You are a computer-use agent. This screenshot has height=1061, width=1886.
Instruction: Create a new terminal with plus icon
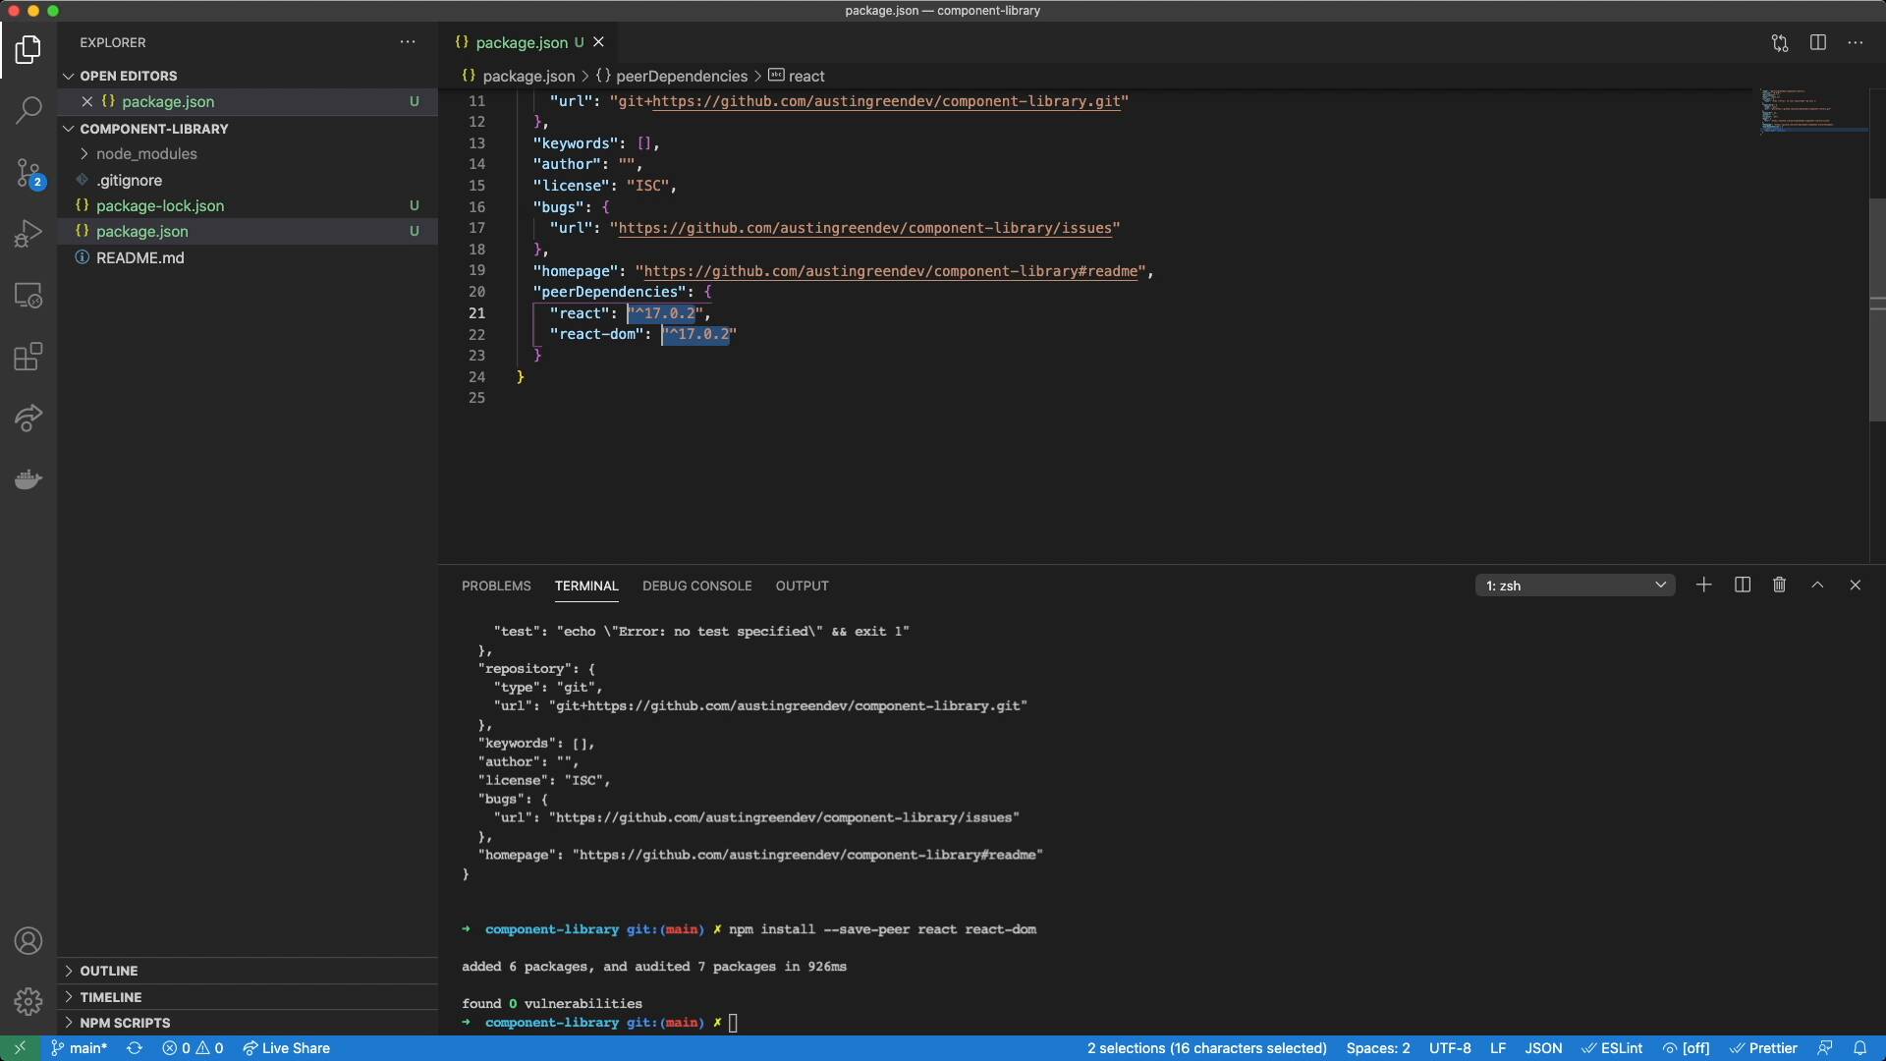pyautogui.click(x=1703, y=585)
